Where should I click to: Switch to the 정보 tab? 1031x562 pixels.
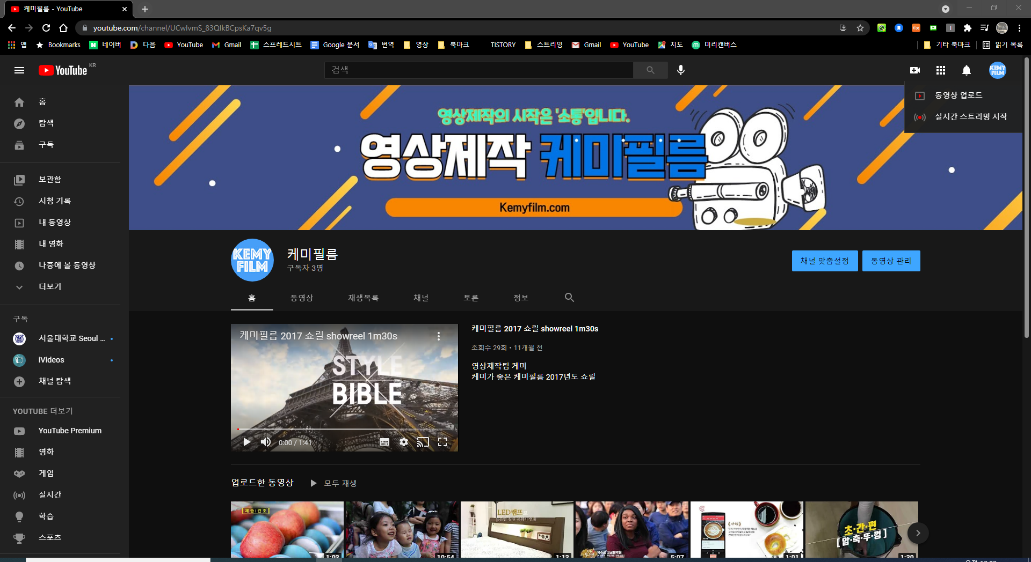coord(521,298)
